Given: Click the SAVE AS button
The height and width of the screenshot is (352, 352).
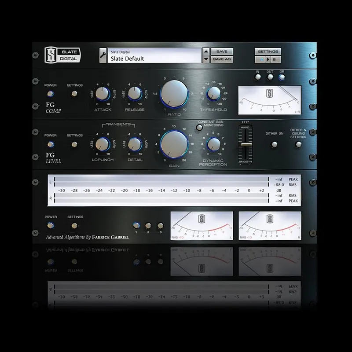Looking at the screenshot, I should coord(222,59).
